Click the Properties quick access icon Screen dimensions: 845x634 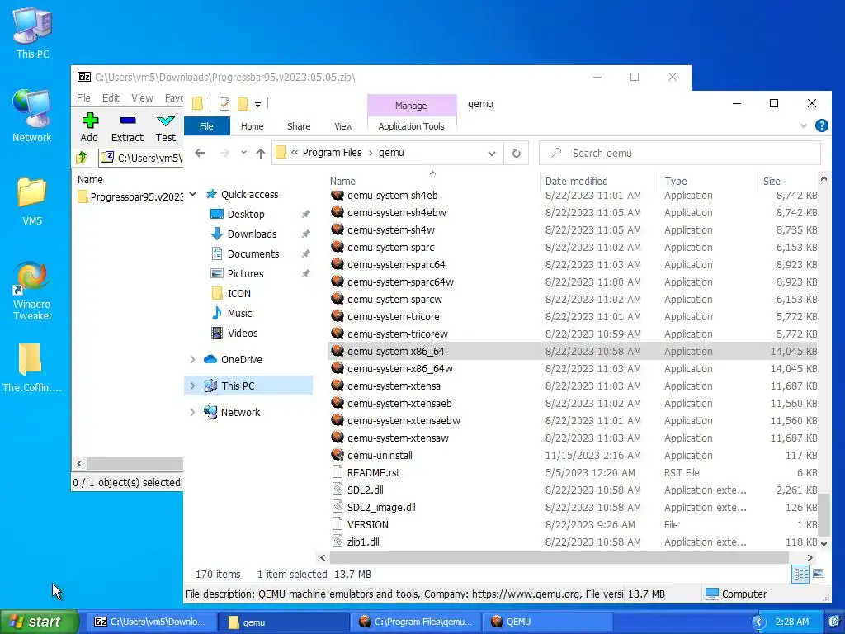pos(224,103)
